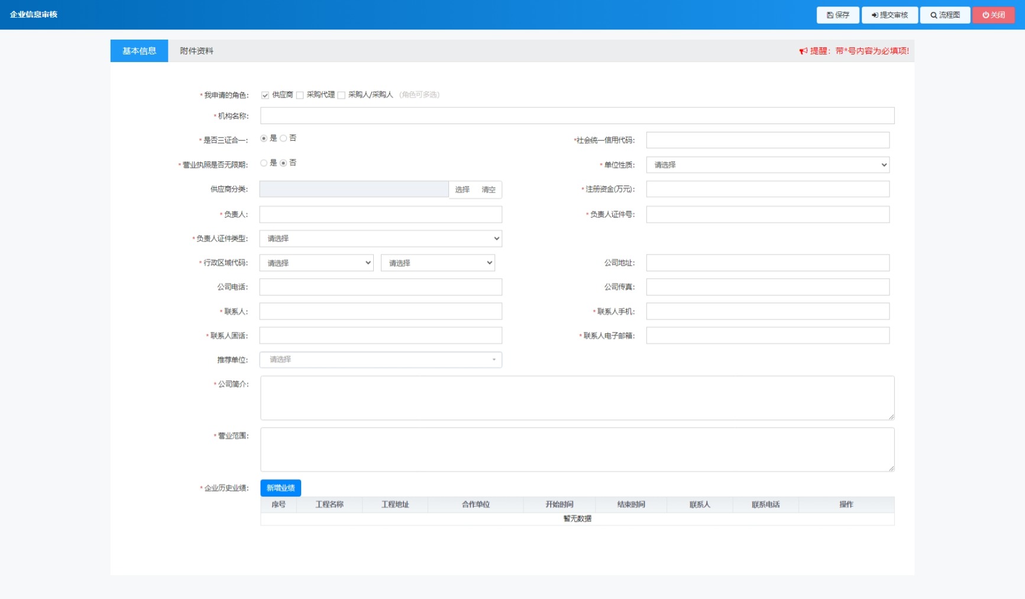Click the red 关闭 button
Image resolution: width=1025 pixels, height=599 pixels.
[x=994, y=15]
